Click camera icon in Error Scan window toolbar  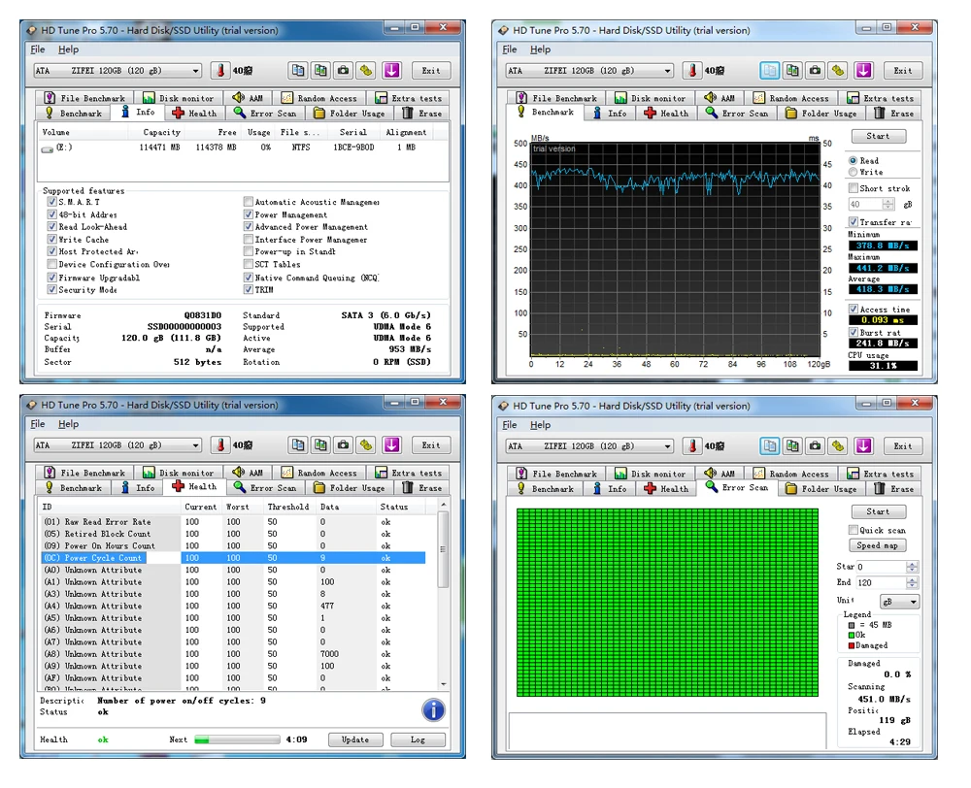[815, 445]
